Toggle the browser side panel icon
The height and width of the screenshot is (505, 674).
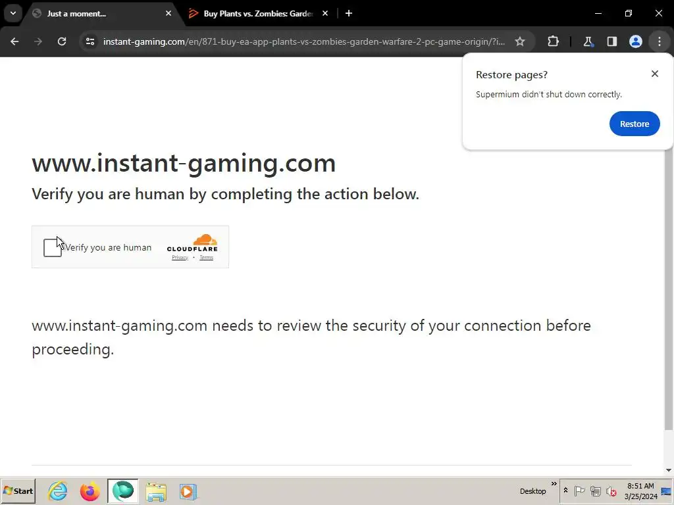point(611,41)
